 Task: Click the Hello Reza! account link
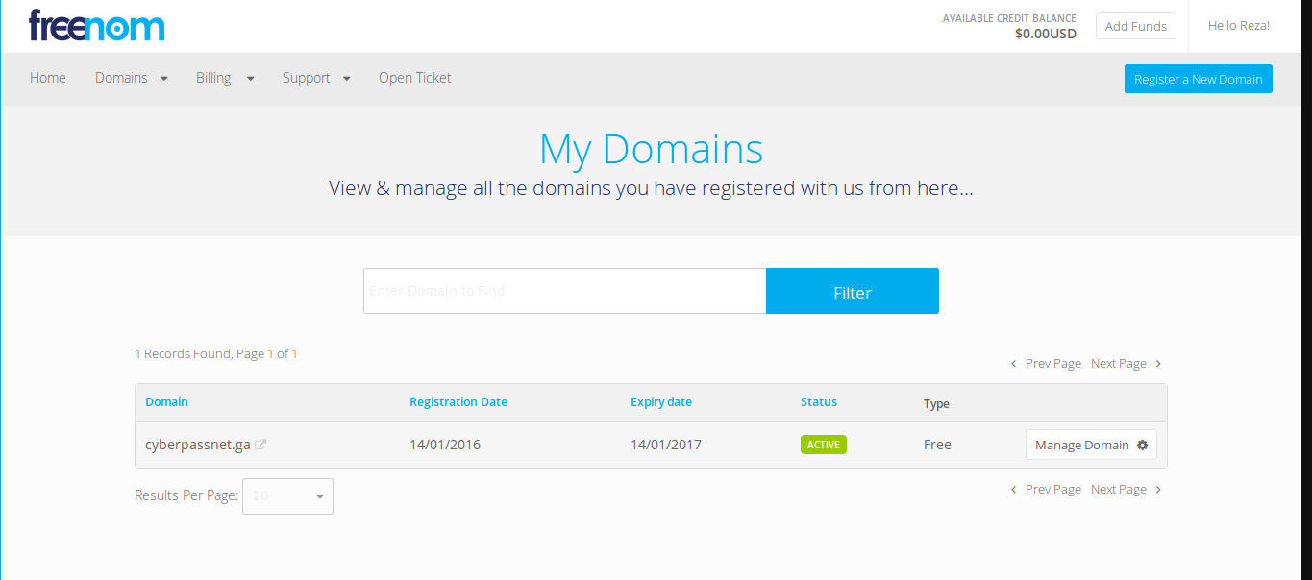tap(1238, 26)
